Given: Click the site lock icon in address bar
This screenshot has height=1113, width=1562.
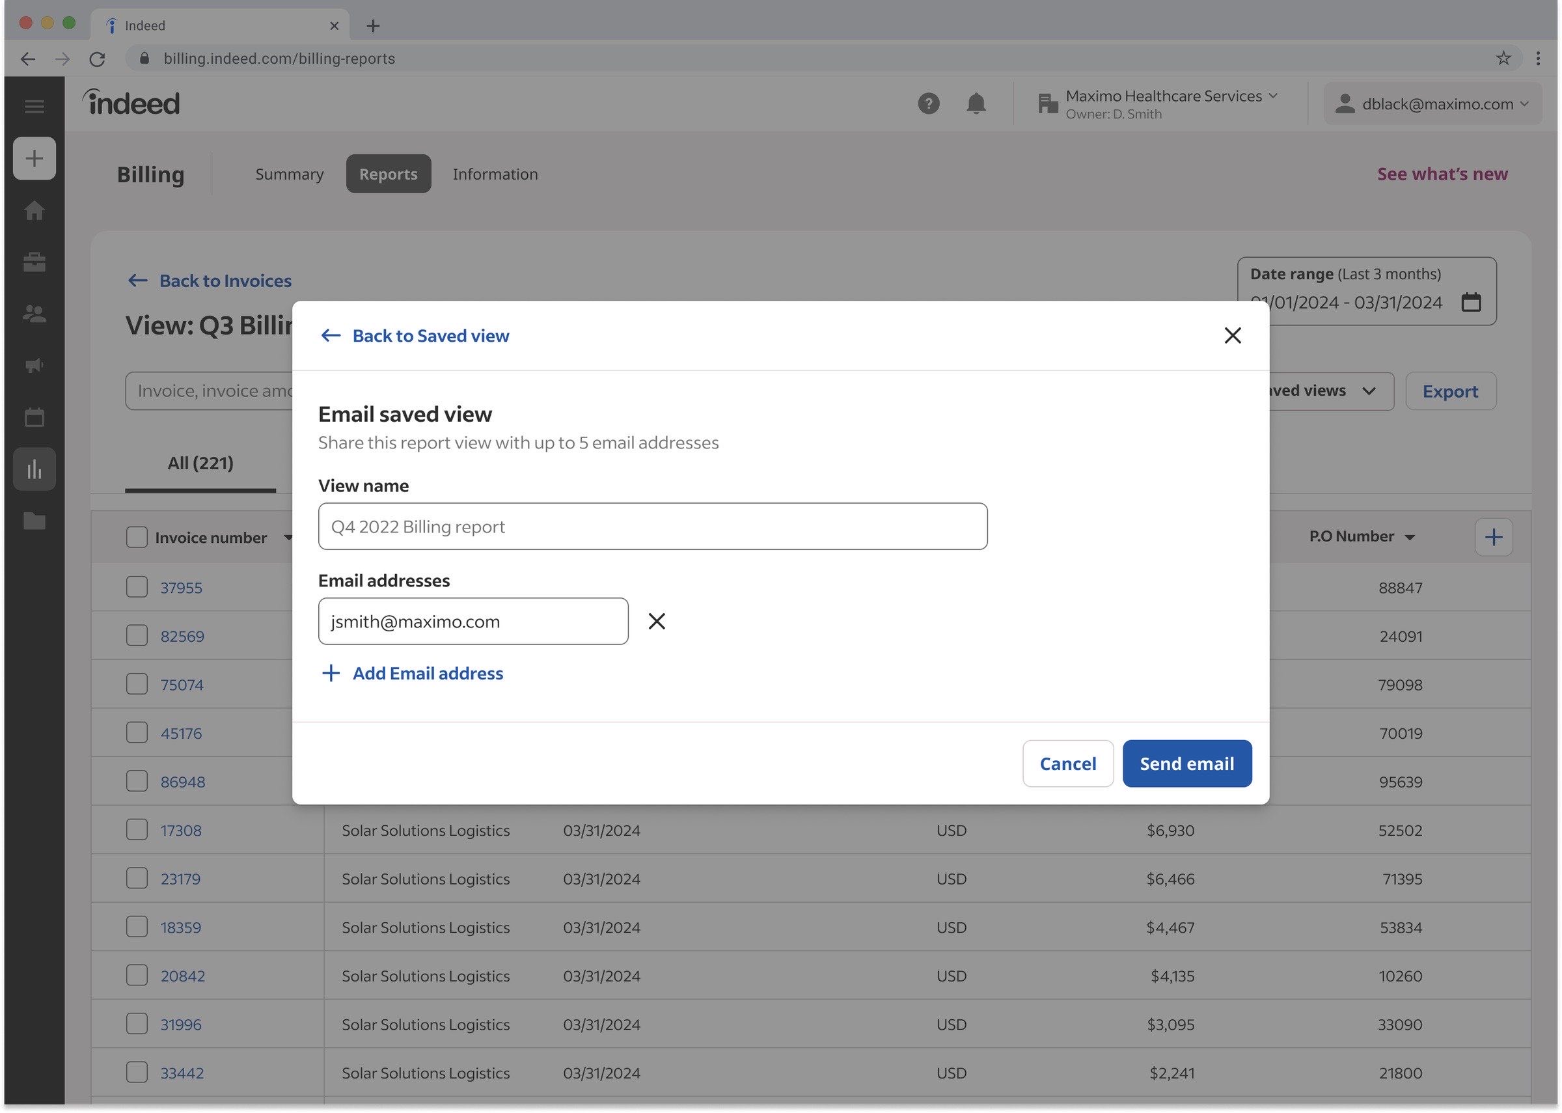Looking at the screenshot, I should [x=144, y=59].
